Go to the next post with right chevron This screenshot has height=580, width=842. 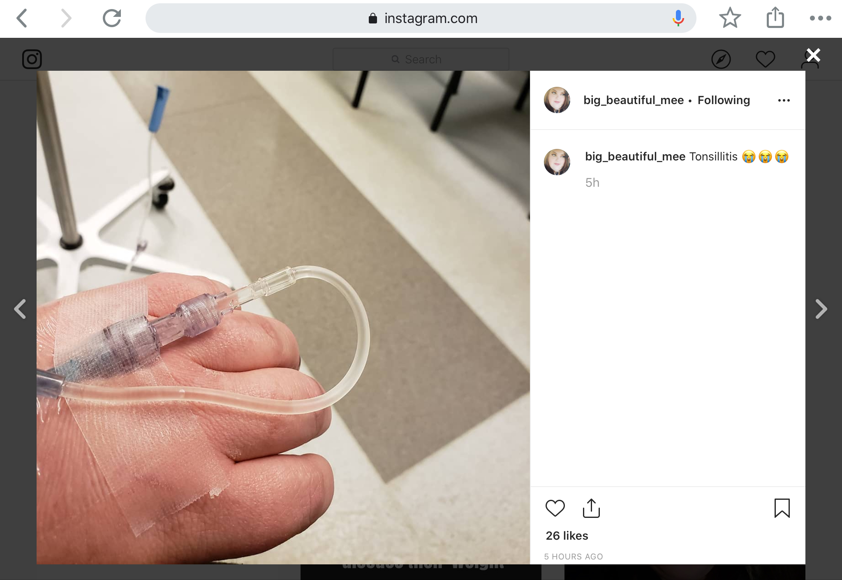(x=821, y=309)
